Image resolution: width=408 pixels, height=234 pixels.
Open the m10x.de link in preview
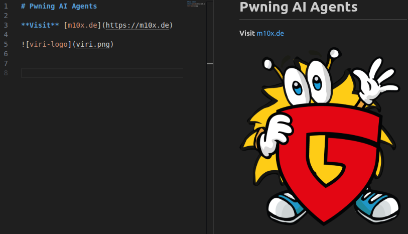[270, 33]
